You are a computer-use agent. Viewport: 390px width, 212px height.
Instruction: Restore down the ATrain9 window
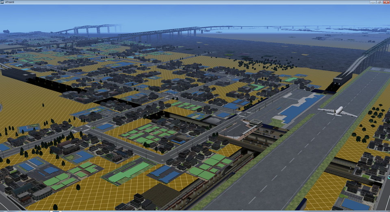(x=379, y=2)
